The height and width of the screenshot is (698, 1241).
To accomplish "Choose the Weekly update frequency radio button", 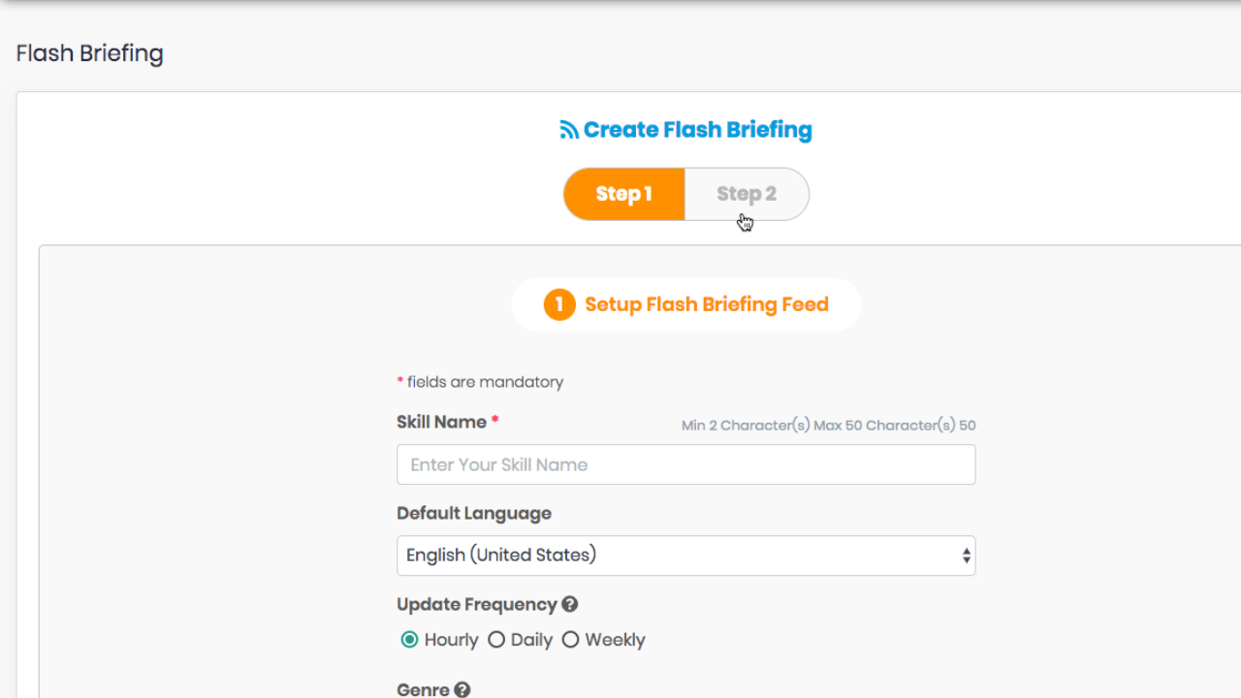I will 570,640.
